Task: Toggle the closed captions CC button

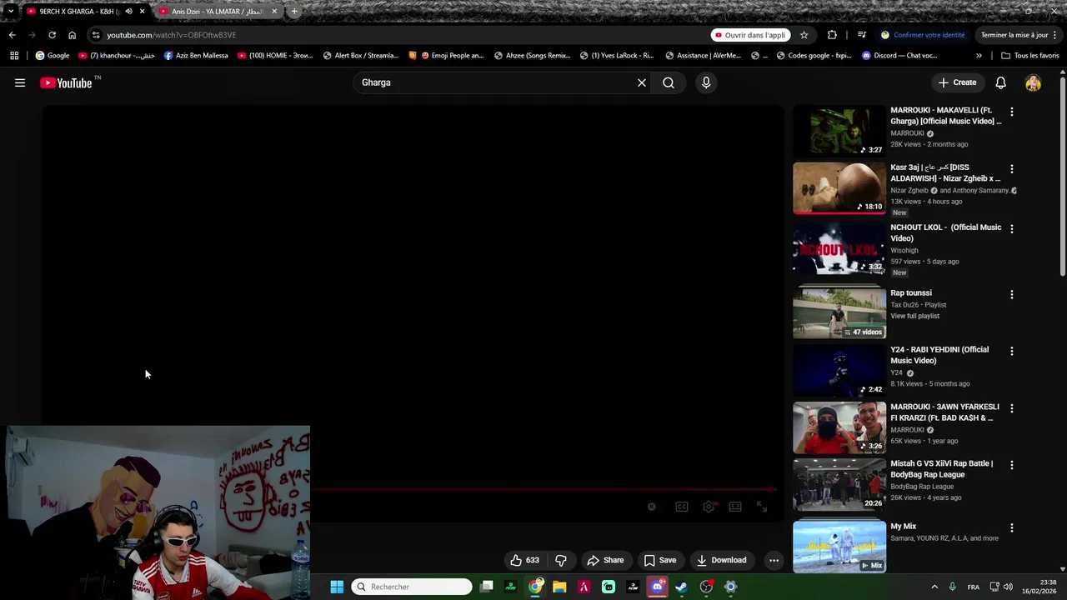Action: coord(682,507)
